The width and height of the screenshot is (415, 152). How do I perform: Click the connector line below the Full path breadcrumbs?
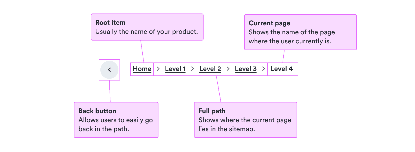point(218,89)
